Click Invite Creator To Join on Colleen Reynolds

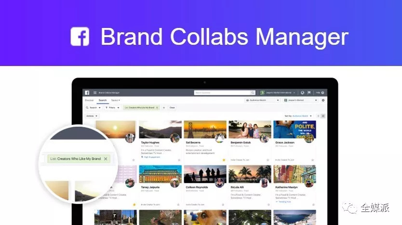click(195, 205)
